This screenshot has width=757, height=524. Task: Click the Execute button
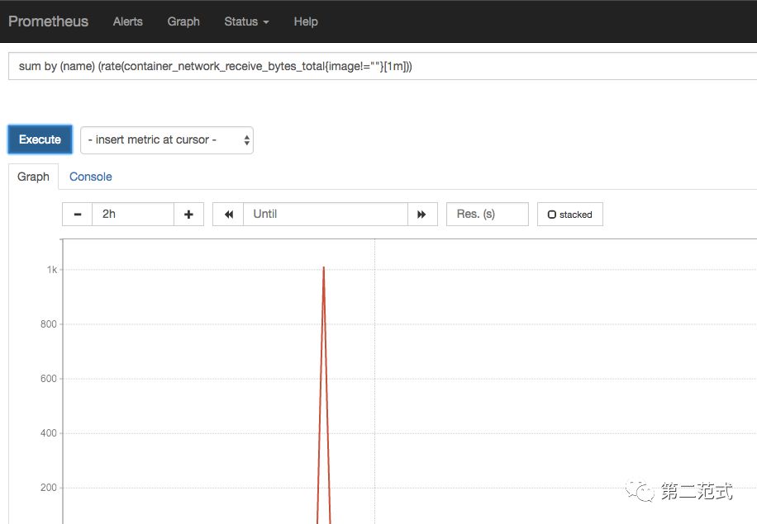point(40,139)
